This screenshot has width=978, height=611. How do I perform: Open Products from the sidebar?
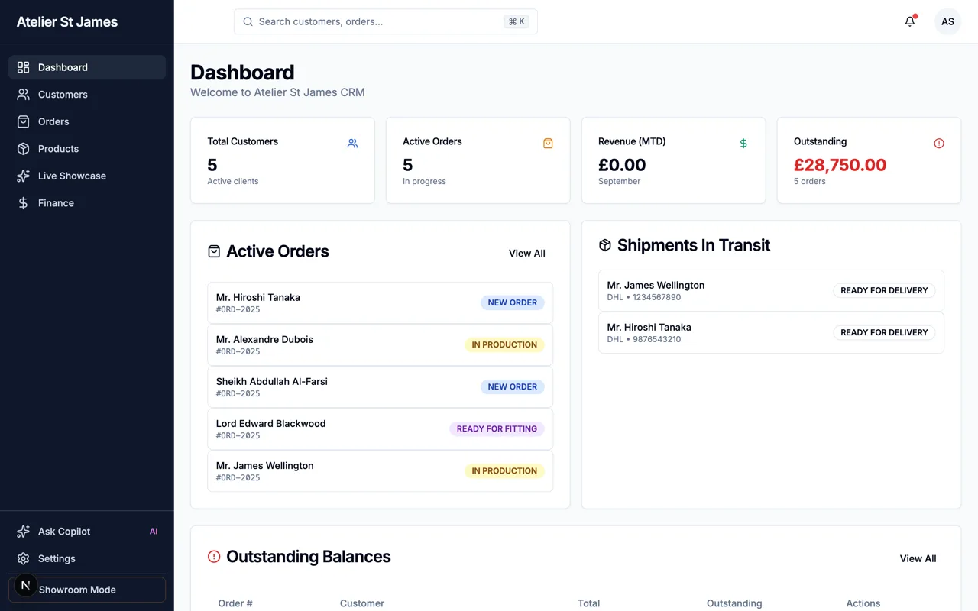pos(87,149)
